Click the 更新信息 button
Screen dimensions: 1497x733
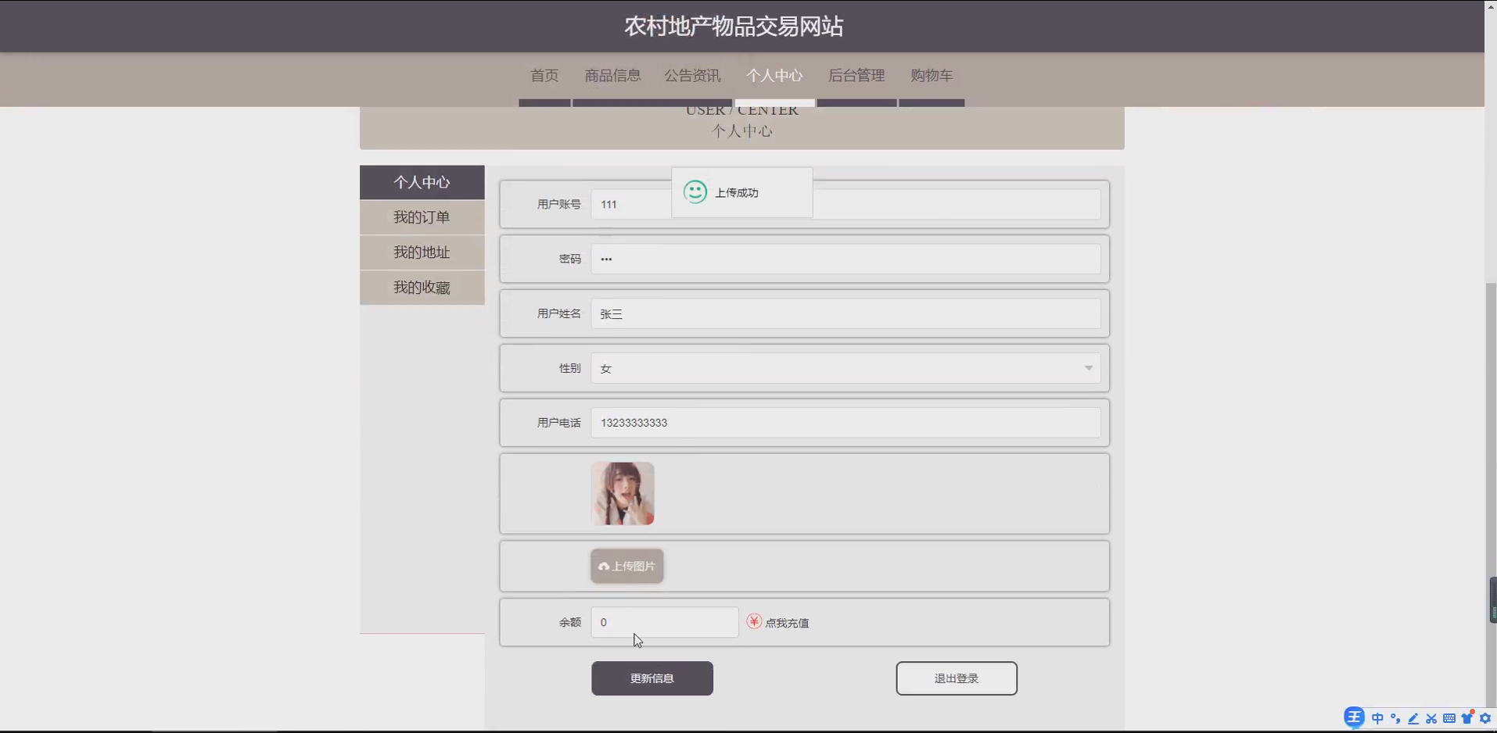(x=652, y=678)
